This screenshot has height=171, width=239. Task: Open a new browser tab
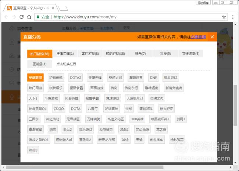click(x=63, y=8)
